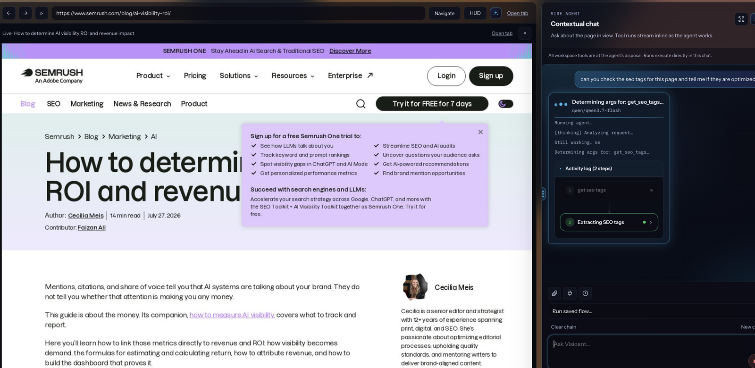This screenshot has width=755, height=368.
Task: Go forward using the browser forward arrow
Action: click(25, 13)
